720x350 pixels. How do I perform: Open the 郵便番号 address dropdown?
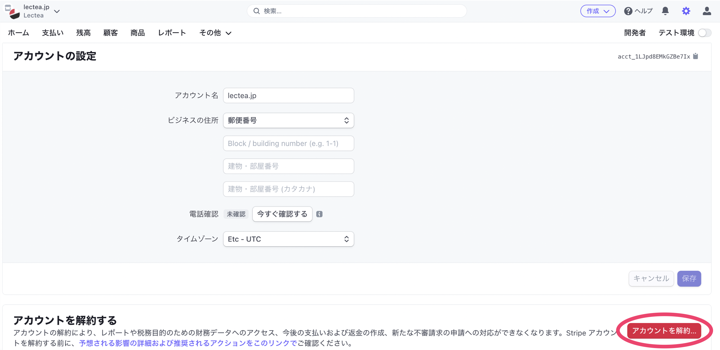click(288, 120)
